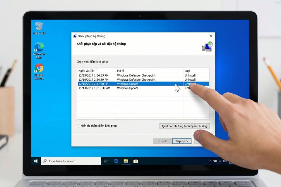Click the volume icon in the system tray
Screen dimensions: 281x187
point(225,161)
